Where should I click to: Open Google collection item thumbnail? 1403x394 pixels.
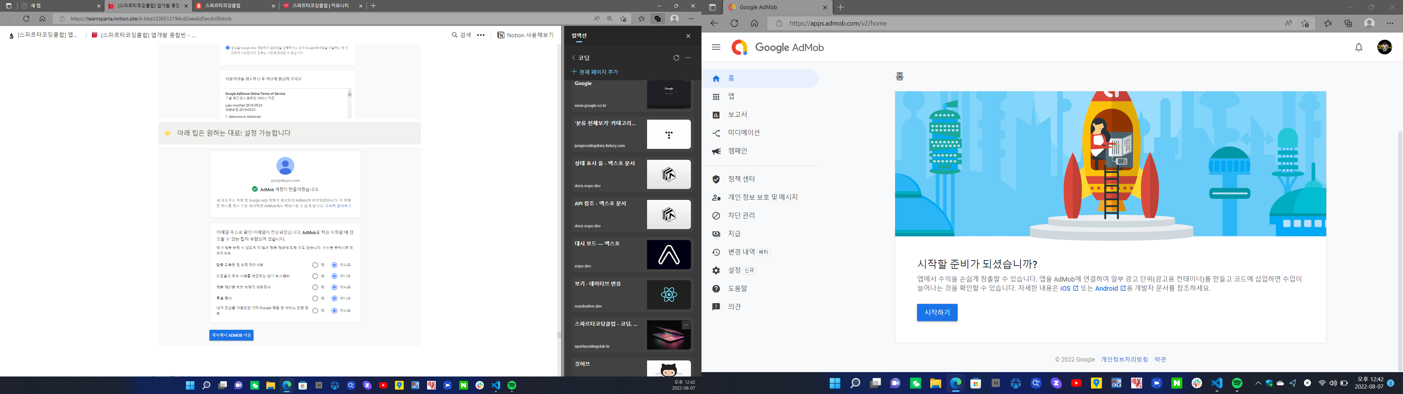coord(669,94)
